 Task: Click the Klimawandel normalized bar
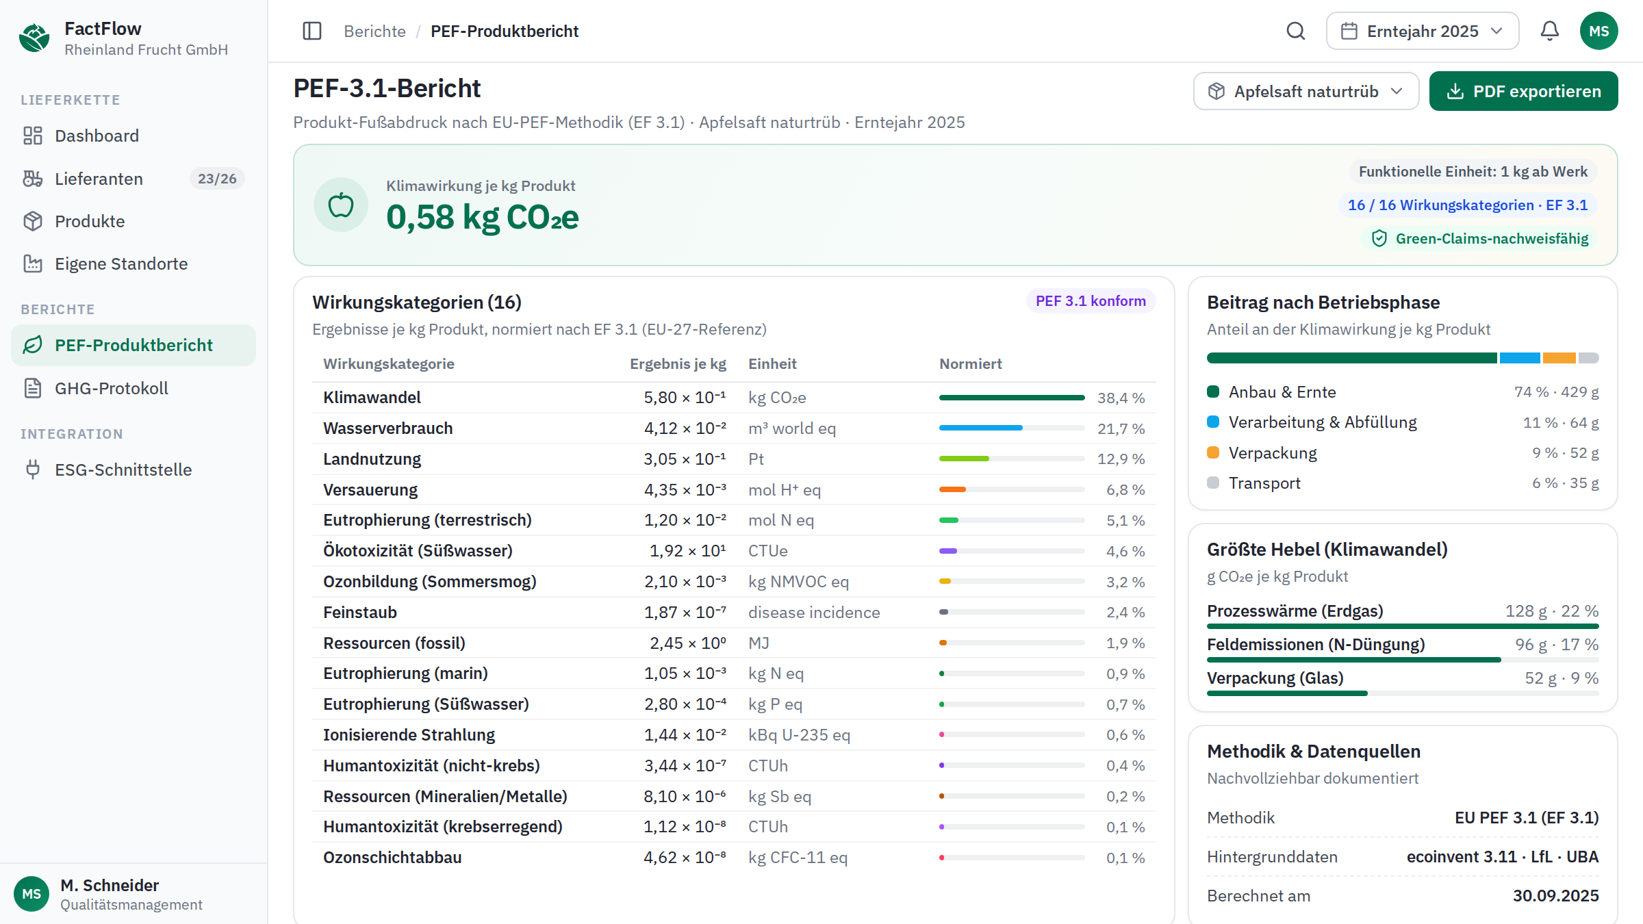[x=1012, y=398]
